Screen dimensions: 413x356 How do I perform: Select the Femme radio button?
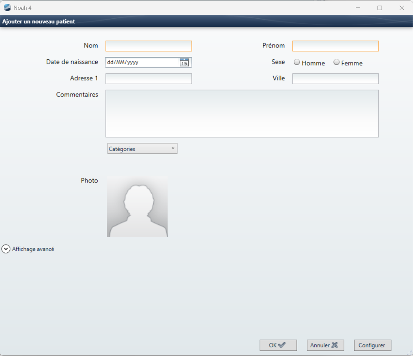point(336,62)
